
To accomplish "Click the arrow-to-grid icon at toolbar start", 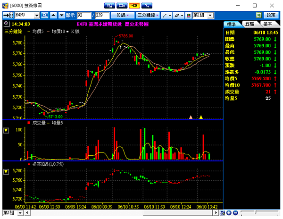I will tap(8, 16).
